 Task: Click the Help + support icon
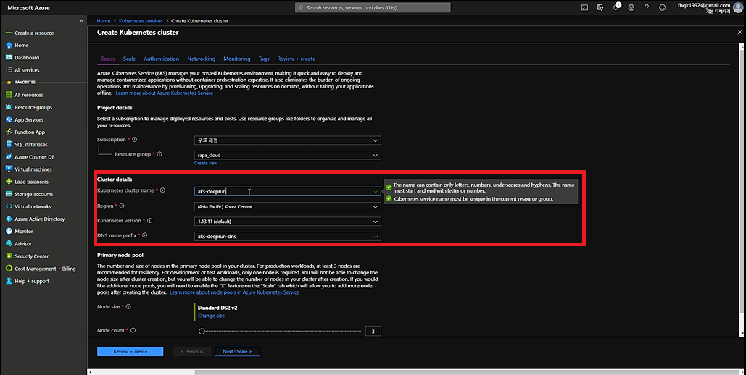[x=9, y=281]
